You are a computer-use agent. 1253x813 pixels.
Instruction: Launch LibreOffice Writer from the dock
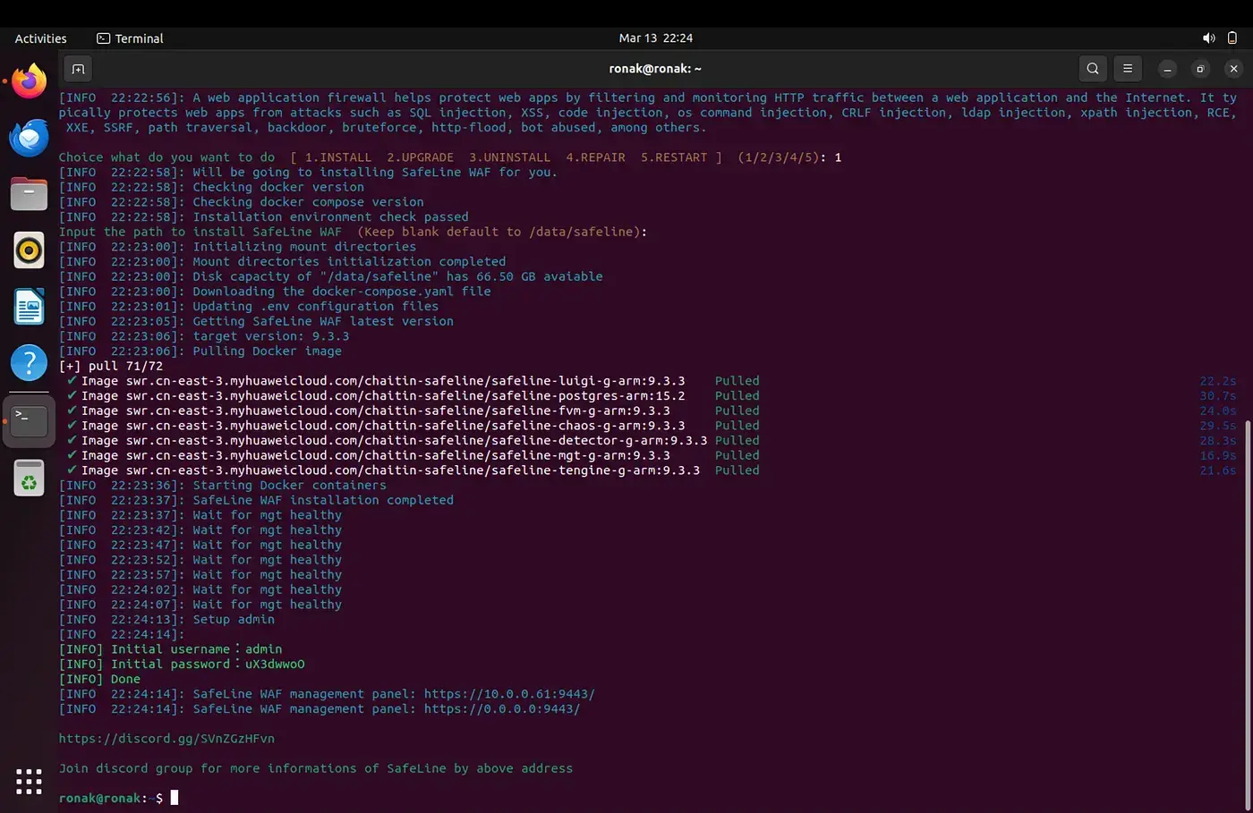point(29,307)
